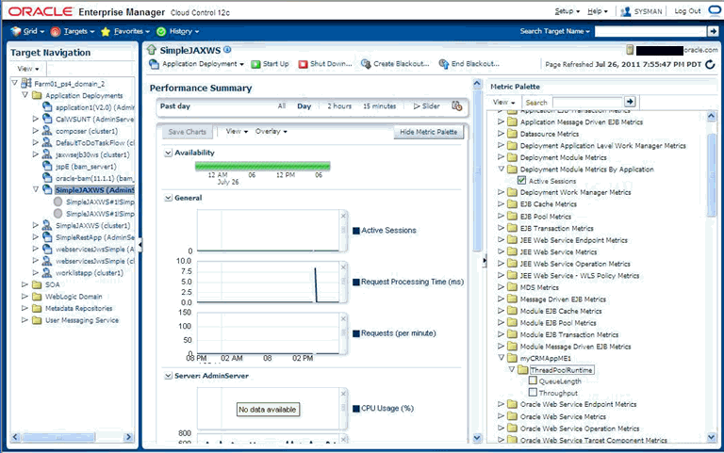Open the Application Deployment dropdown menu
The height and width of the screenshot is (453, 724).
[x=203, y=64]
